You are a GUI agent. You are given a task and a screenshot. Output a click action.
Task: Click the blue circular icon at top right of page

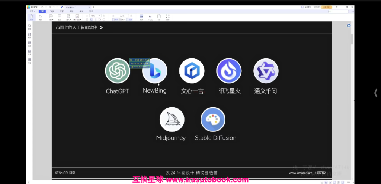[349, 26]
